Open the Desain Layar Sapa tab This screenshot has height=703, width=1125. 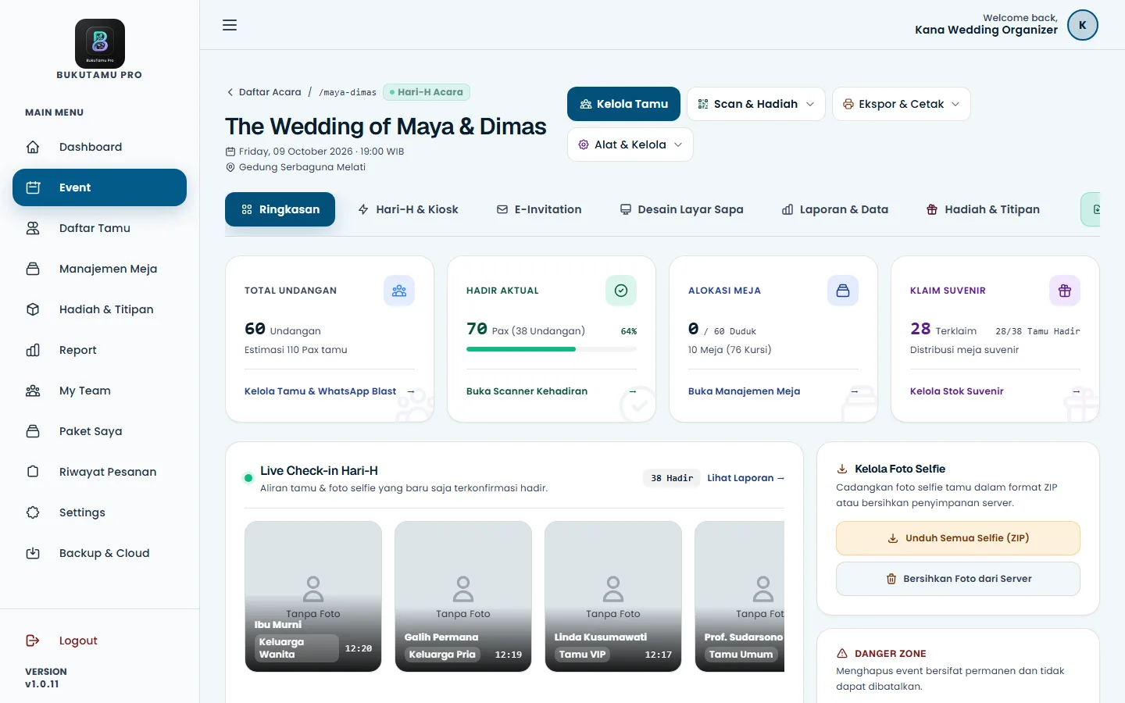681,209
